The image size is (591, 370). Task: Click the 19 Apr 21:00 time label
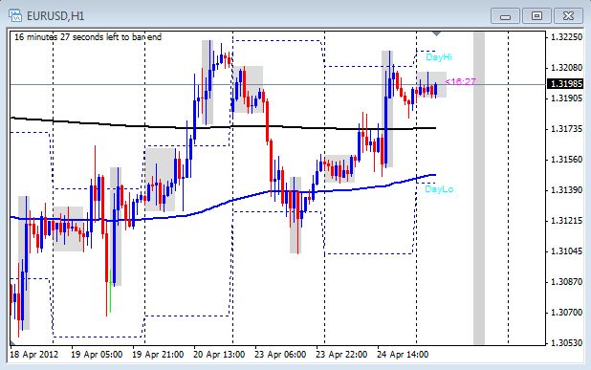(x=158, y=355)
